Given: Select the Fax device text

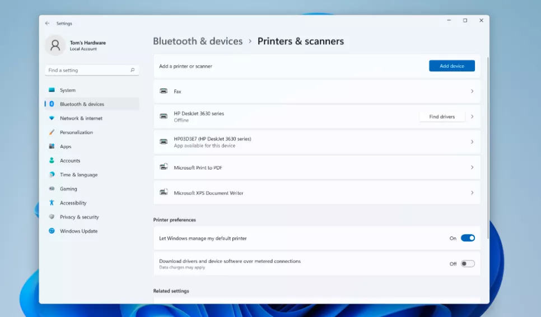Looking at the screenshot, I should (178, 91).
